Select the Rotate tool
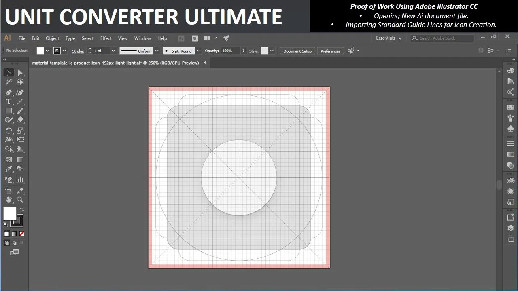Image resolution: width=518 pixels, height=291 pixels. click(8, 131)
